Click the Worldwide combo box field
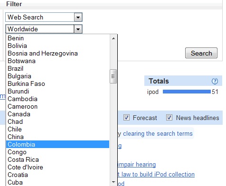226x186 pixels. click(x=44, y=29)
